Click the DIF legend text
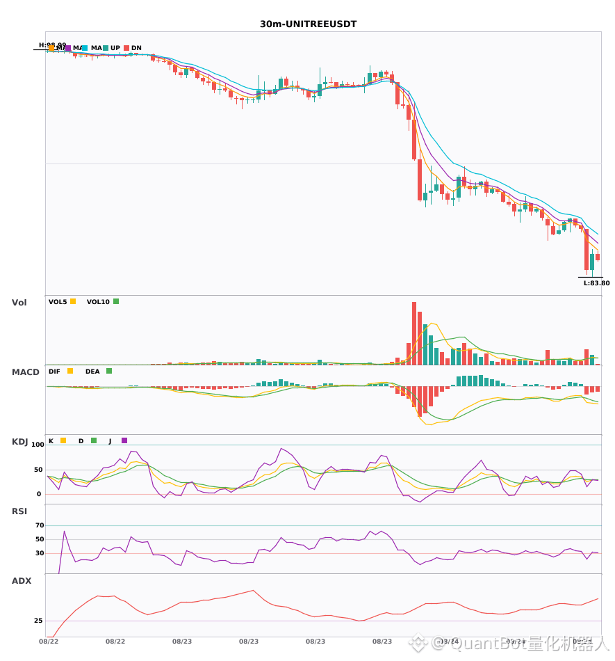Image resolution: width=615 pixels, height=661 pixels. [54, 372]
